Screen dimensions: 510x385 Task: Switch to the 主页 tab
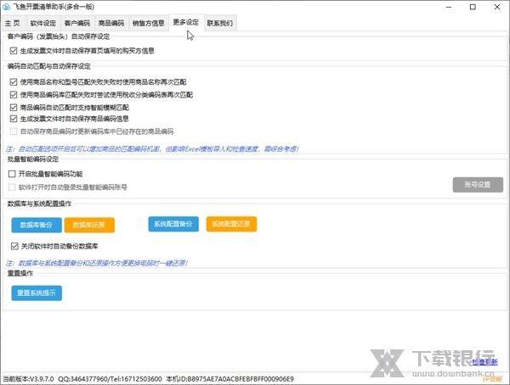click(x=13, y=23)
